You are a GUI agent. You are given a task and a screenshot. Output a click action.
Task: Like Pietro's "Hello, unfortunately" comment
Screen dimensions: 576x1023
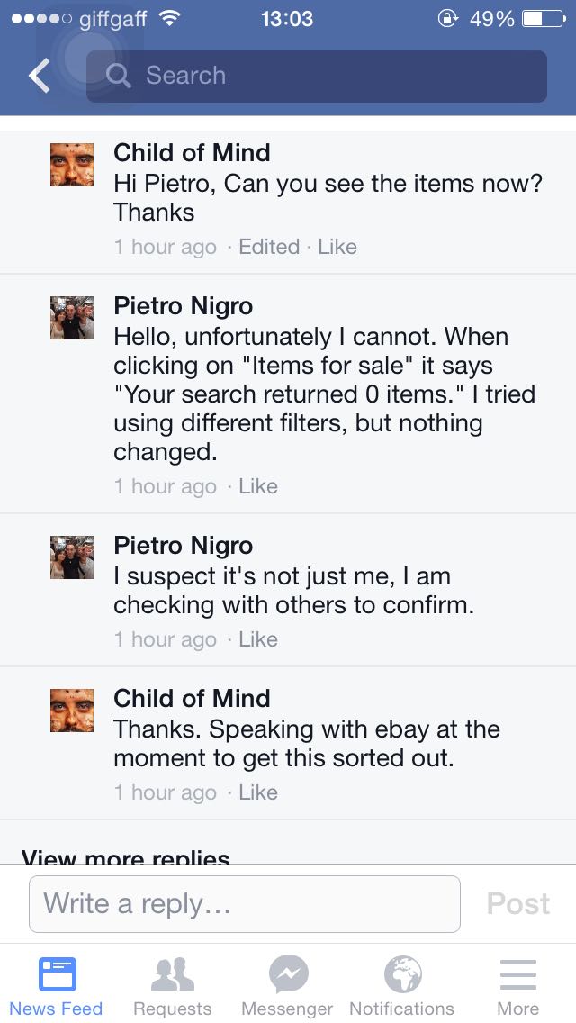[x=258, y=486]
